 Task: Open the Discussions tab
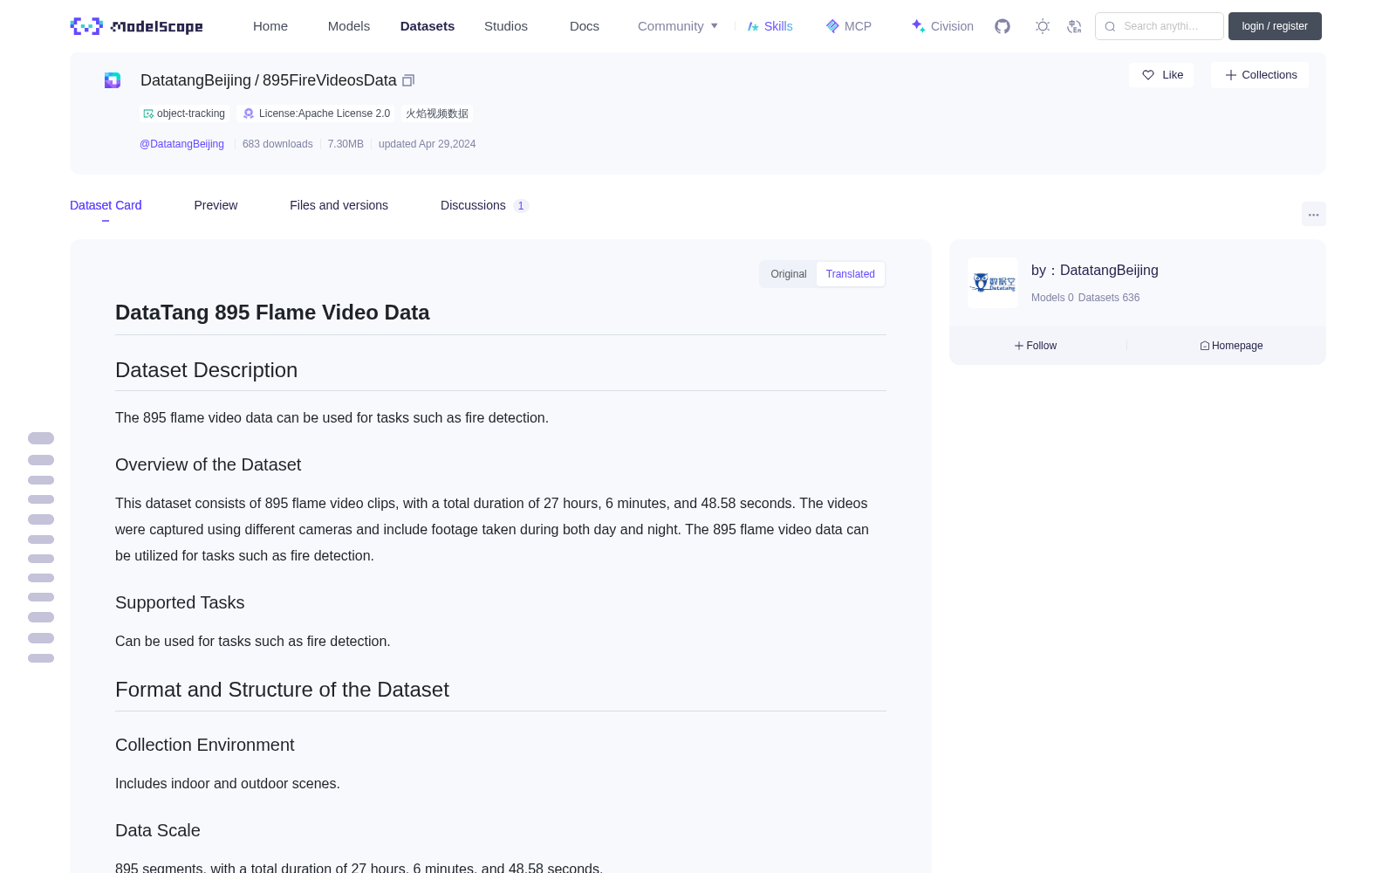484,205
